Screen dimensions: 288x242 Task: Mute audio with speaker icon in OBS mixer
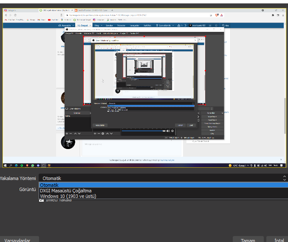(168, 131)
